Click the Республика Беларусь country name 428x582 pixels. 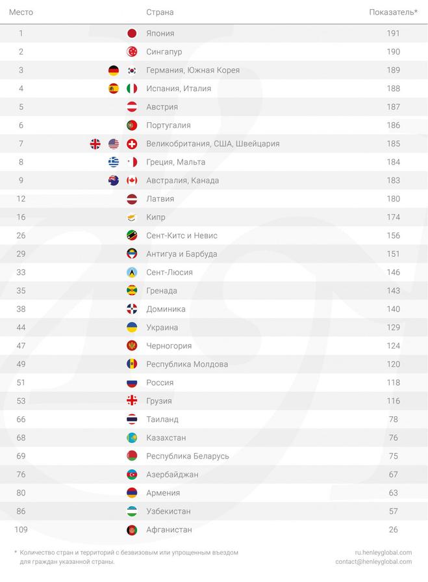click(x=188, y=456)
